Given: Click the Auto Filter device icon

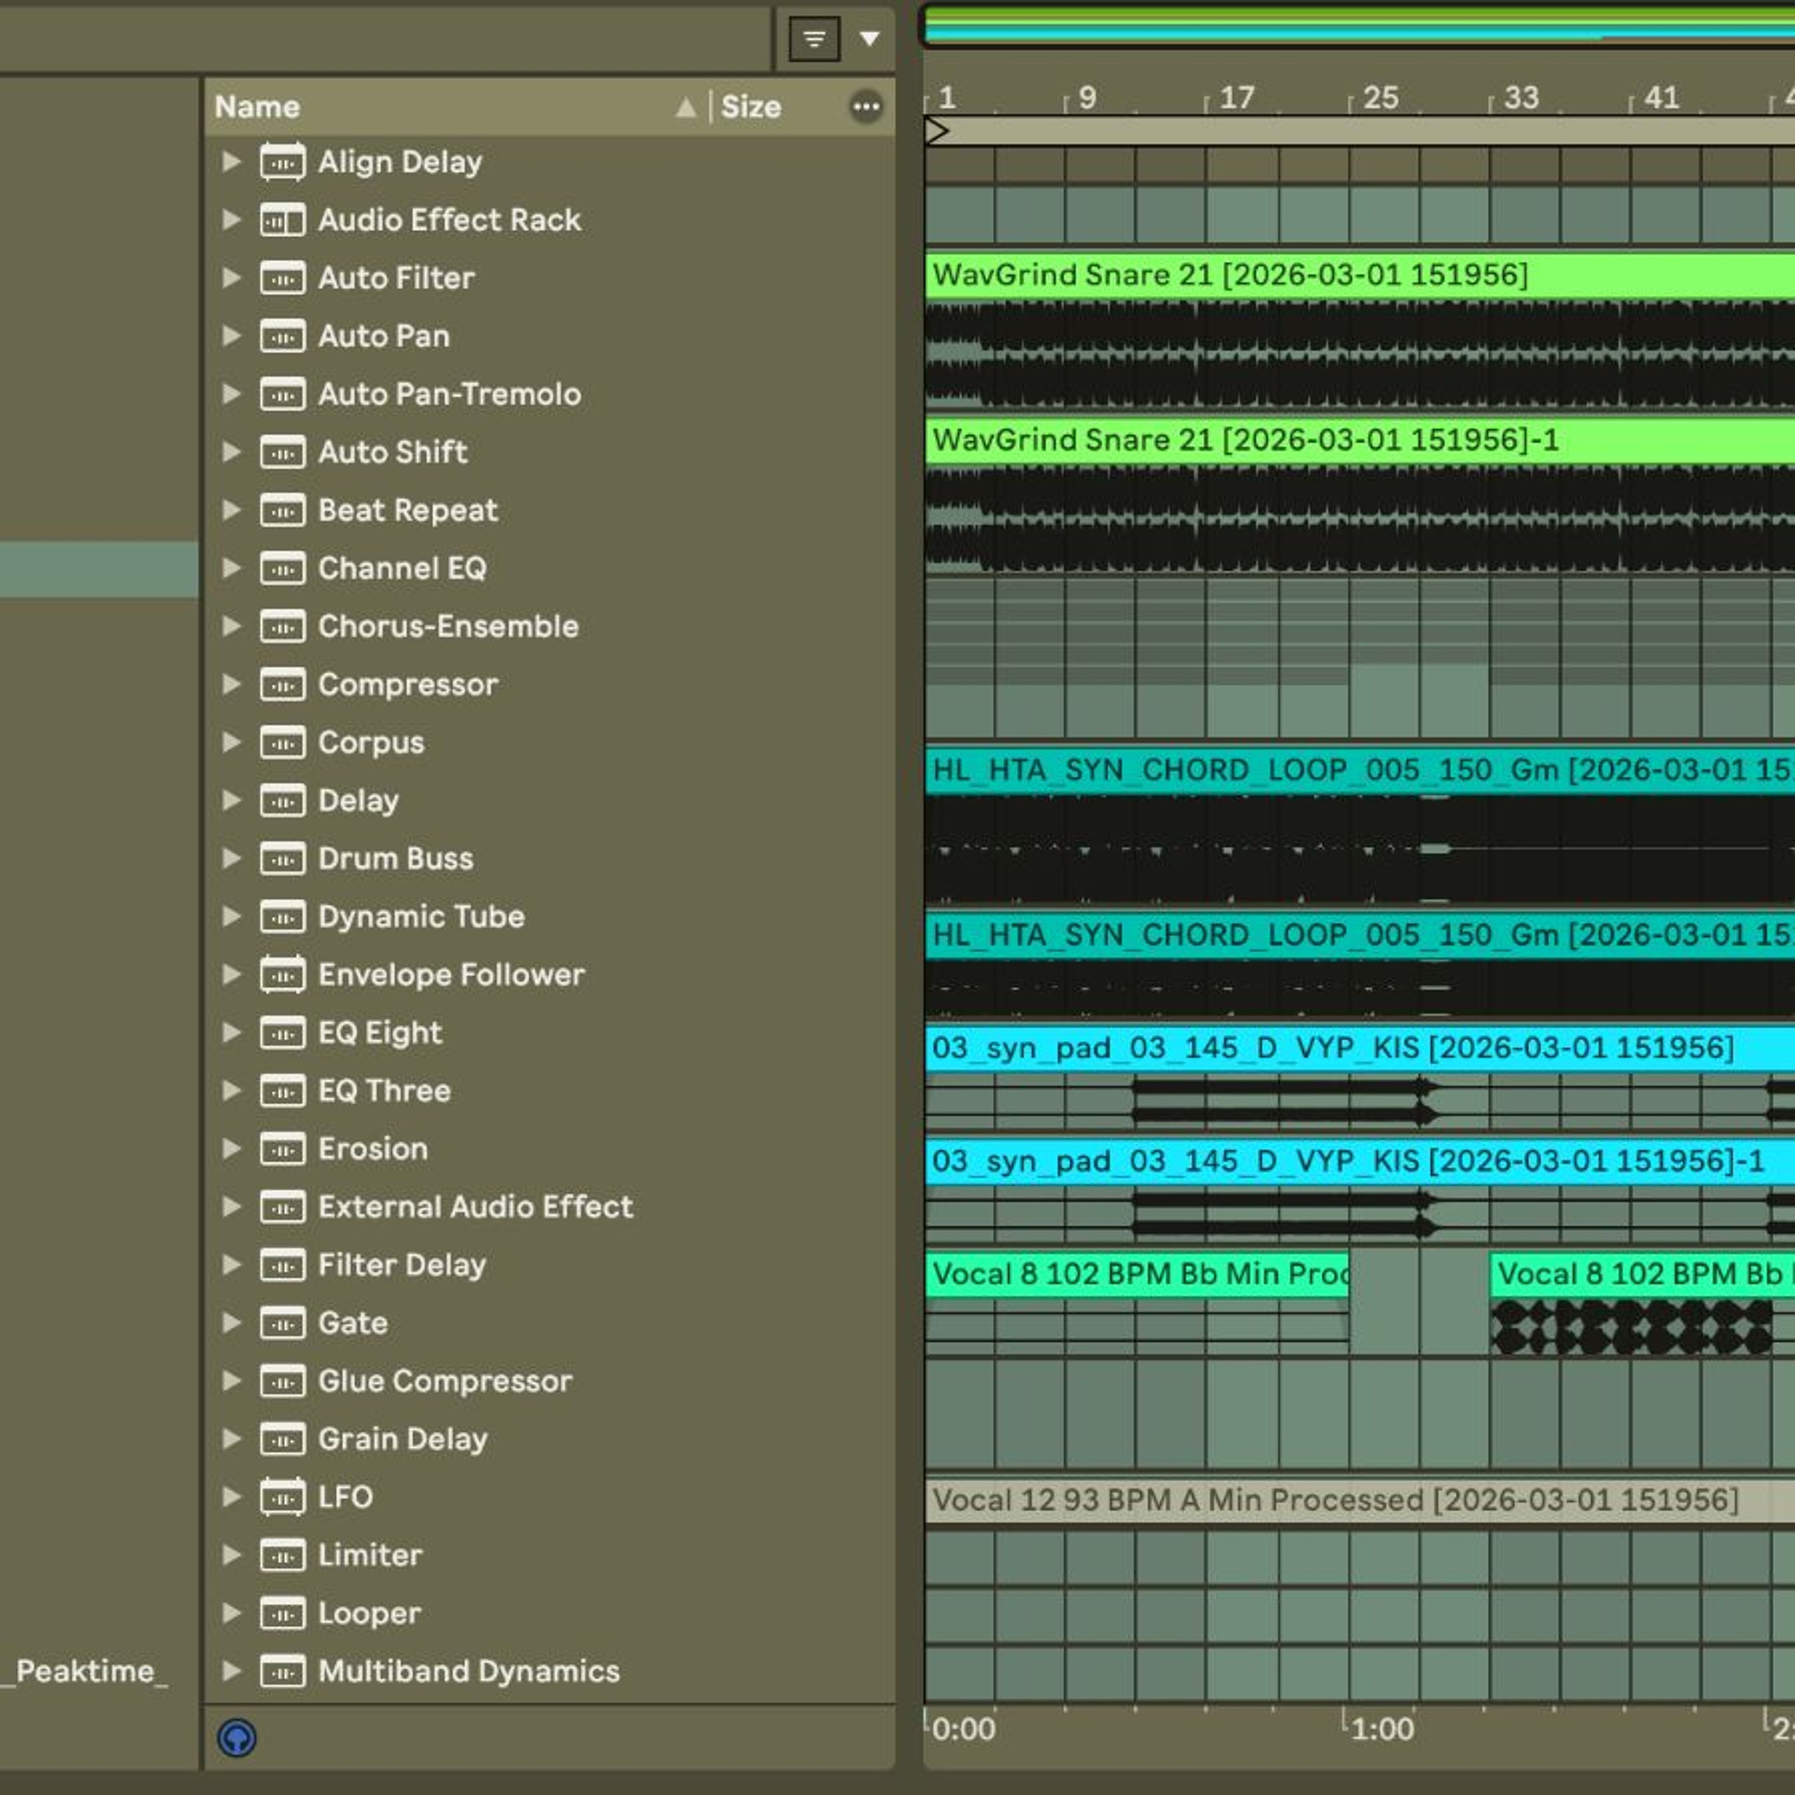Looking at the screenshot, I should point(282,278).
